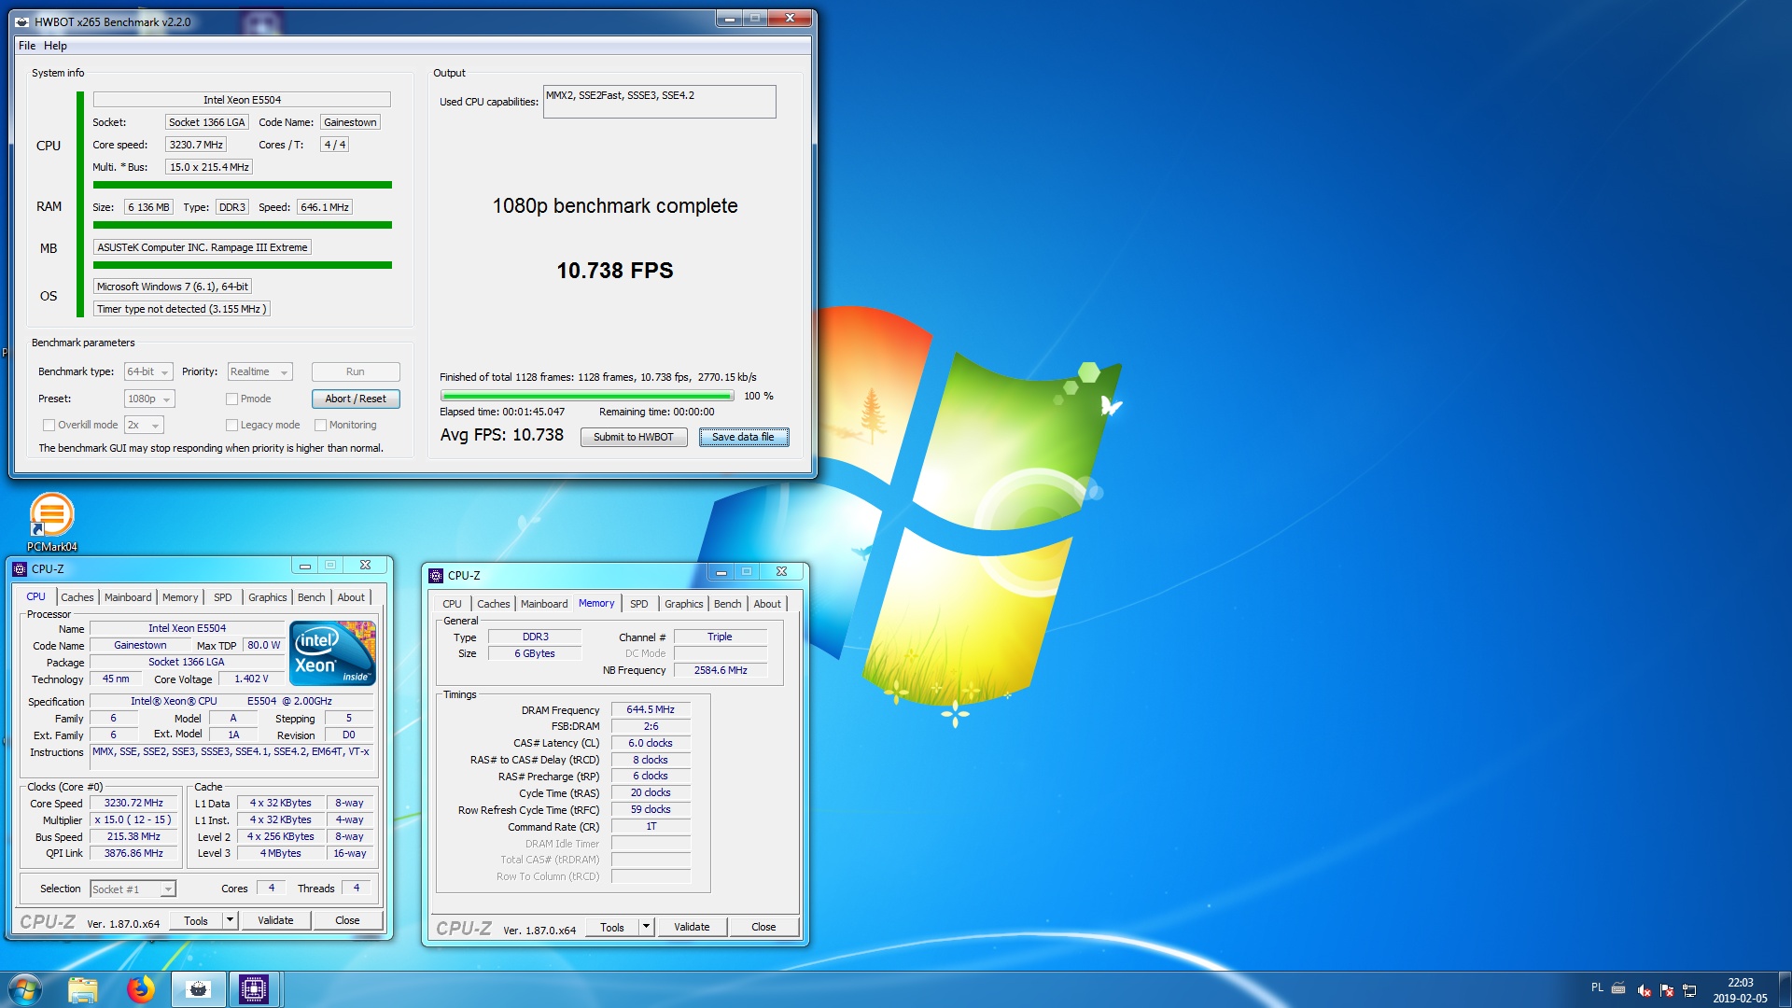1792x1008 pixels.
Task: Toggle the Pmode checkbox
Action: tap(231, 399)
